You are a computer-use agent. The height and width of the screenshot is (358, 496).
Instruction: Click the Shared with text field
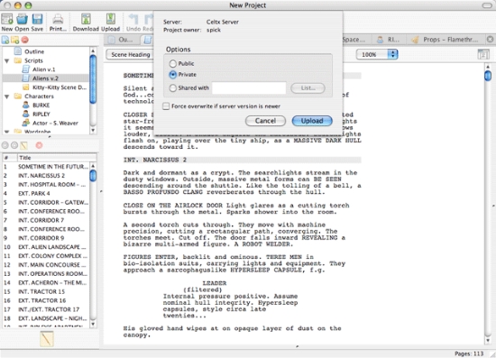coord(249,87)
